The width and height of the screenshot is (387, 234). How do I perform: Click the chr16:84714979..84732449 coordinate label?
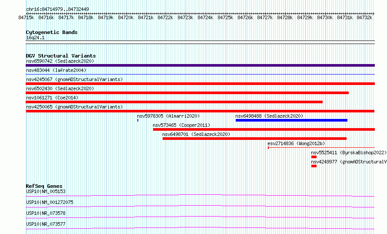pyautogui.click(x=57, y=9)
